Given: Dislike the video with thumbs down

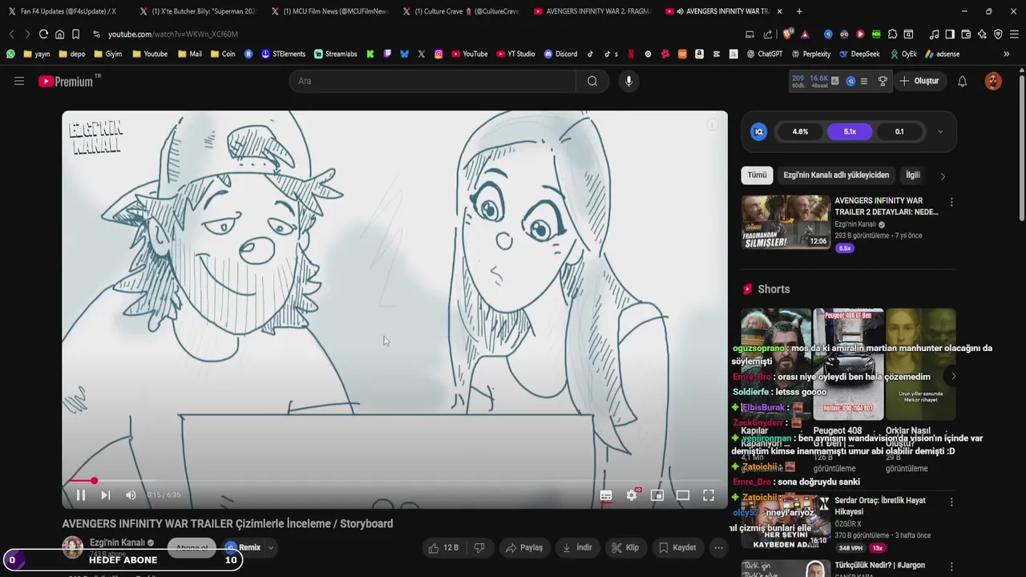Looking at the screenshot, I should tap(479, 547).
